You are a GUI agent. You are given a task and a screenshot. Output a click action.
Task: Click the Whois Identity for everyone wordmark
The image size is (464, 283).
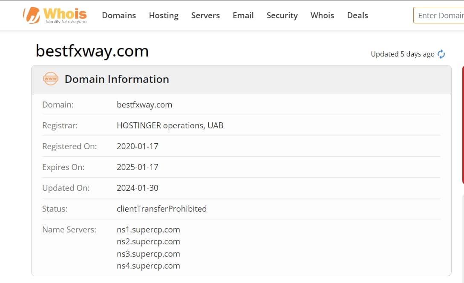[x=65, y=15]
